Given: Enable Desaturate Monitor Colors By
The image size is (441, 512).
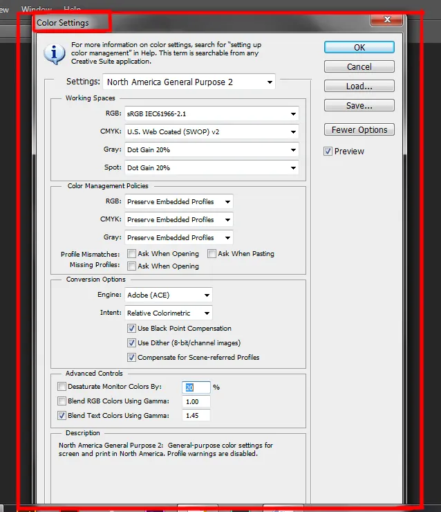Looking at the screenshot, I should (x=62, y=387).
